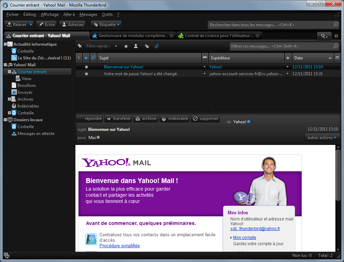The image size is (344, 262).
Task: Open the Adresses address book
Action: click(72, 25)
